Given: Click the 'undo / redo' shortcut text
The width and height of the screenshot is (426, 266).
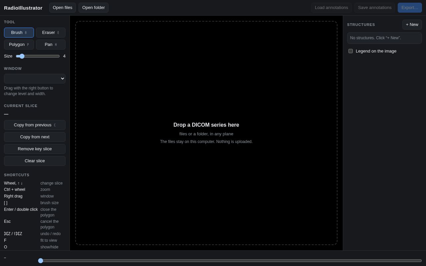Looking at the screenshot, I should [51, 234].
